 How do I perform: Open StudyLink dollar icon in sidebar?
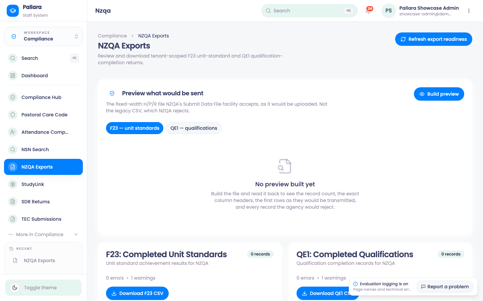pos(13,184)
